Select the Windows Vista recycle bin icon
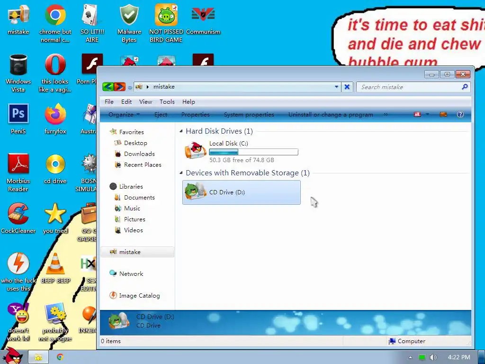This screenshot has height=364, width=485. point(18,73)
